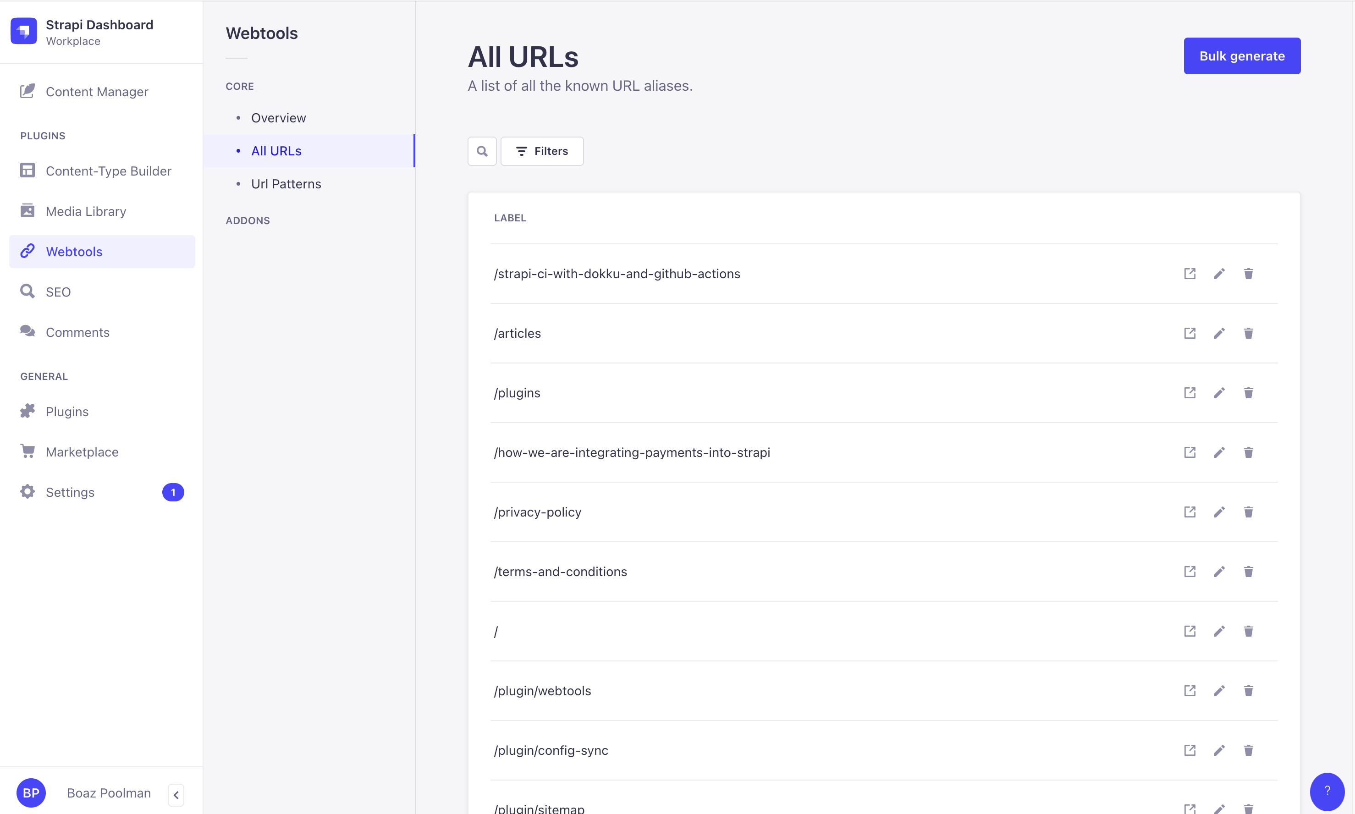Edit the /privacy-policy alias

tap(1219, 512)
